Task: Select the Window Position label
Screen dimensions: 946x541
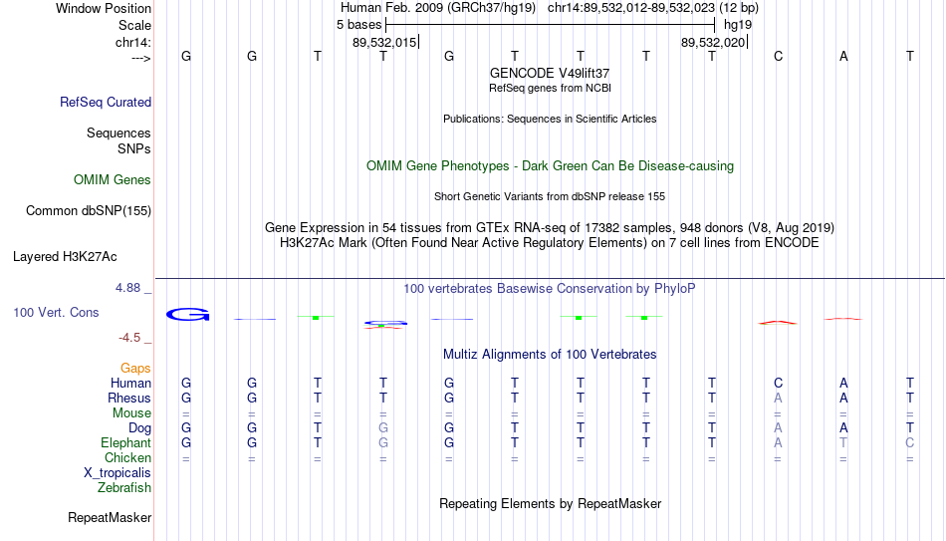Action: pyautogui.click(x=104, y=8)
